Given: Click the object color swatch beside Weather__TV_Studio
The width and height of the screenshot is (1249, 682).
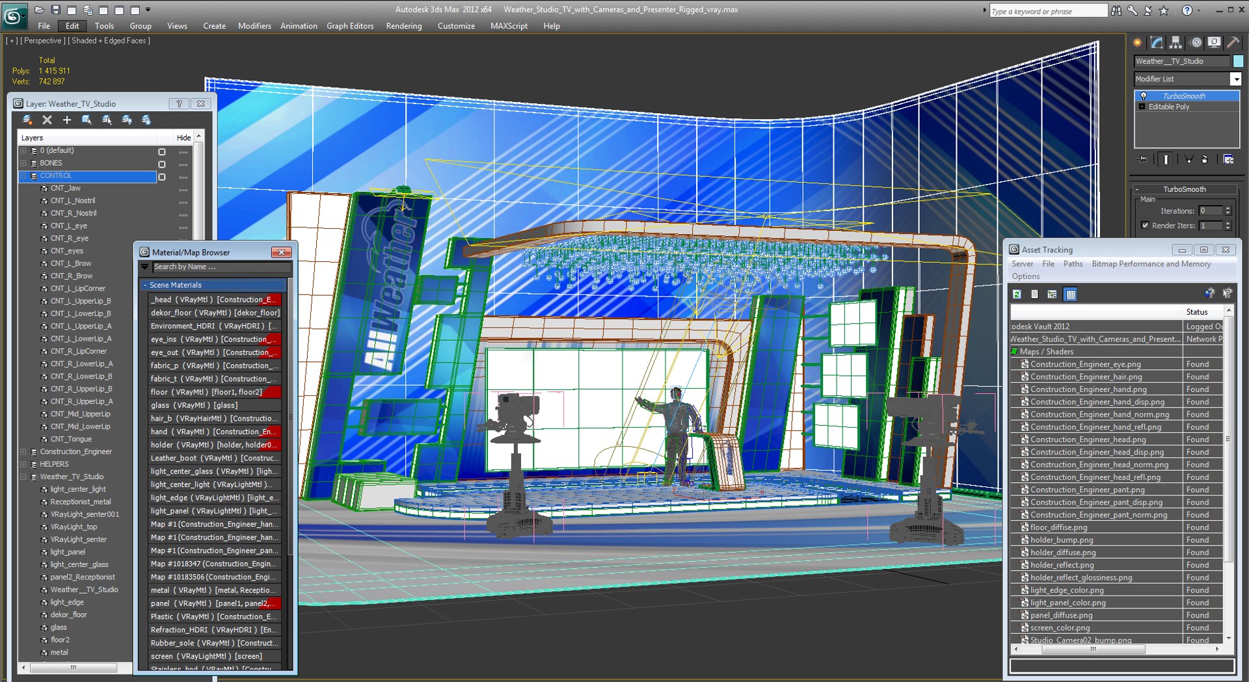Looking at the screenshot, I should point(1238,61).
